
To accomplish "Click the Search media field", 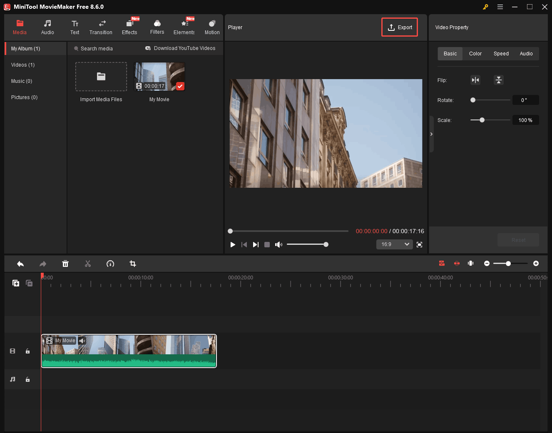I will point(97,49).
